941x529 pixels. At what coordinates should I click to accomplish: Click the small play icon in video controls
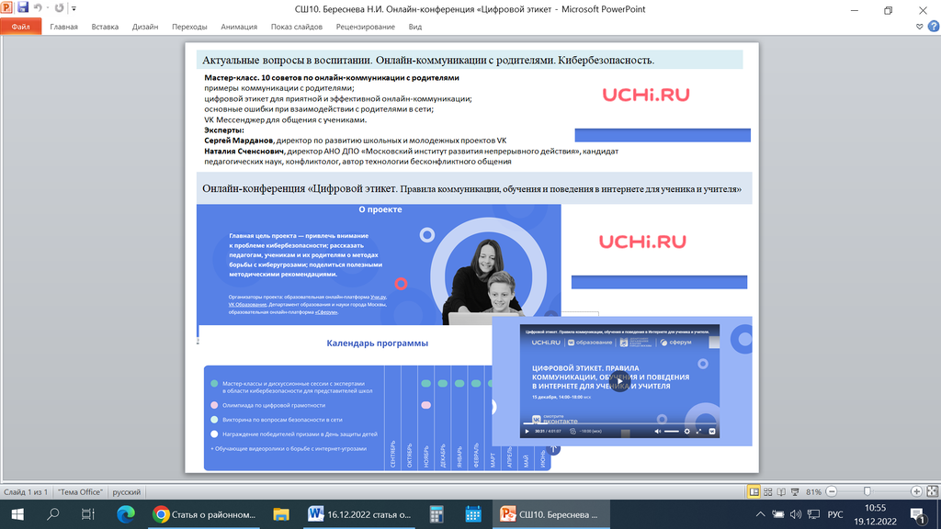click(527, 432)
